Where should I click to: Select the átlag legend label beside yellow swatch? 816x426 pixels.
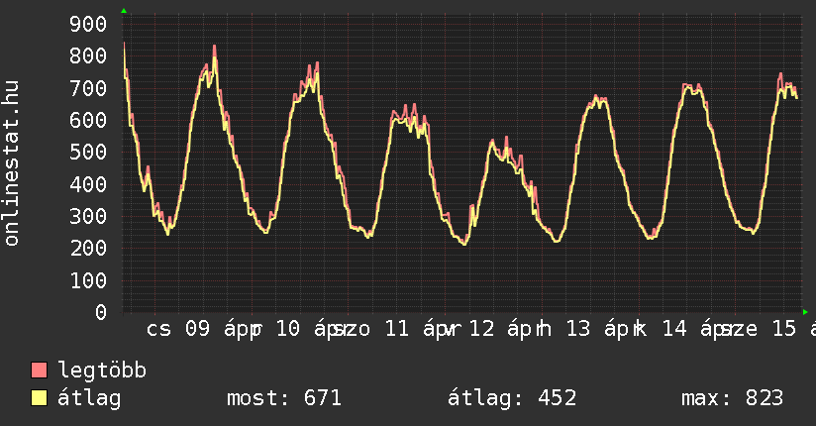90,398
